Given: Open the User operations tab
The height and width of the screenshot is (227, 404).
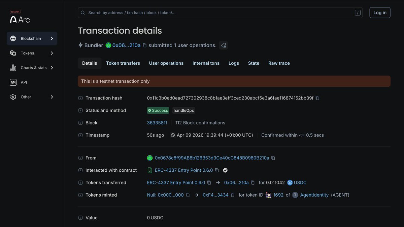Looking at the screenshot, I should (166, 63).
